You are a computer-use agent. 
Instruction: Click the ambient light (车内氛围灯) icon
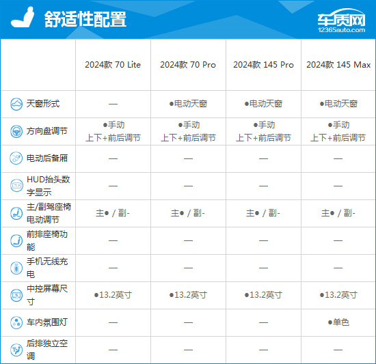[16, 322]
